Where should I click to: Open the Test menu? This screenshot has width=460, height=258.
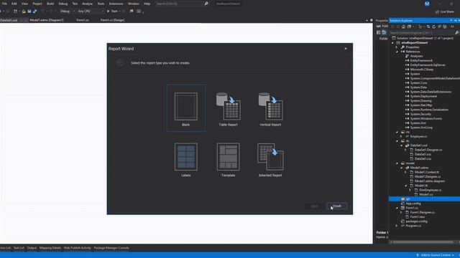click(x=75, y=4)
